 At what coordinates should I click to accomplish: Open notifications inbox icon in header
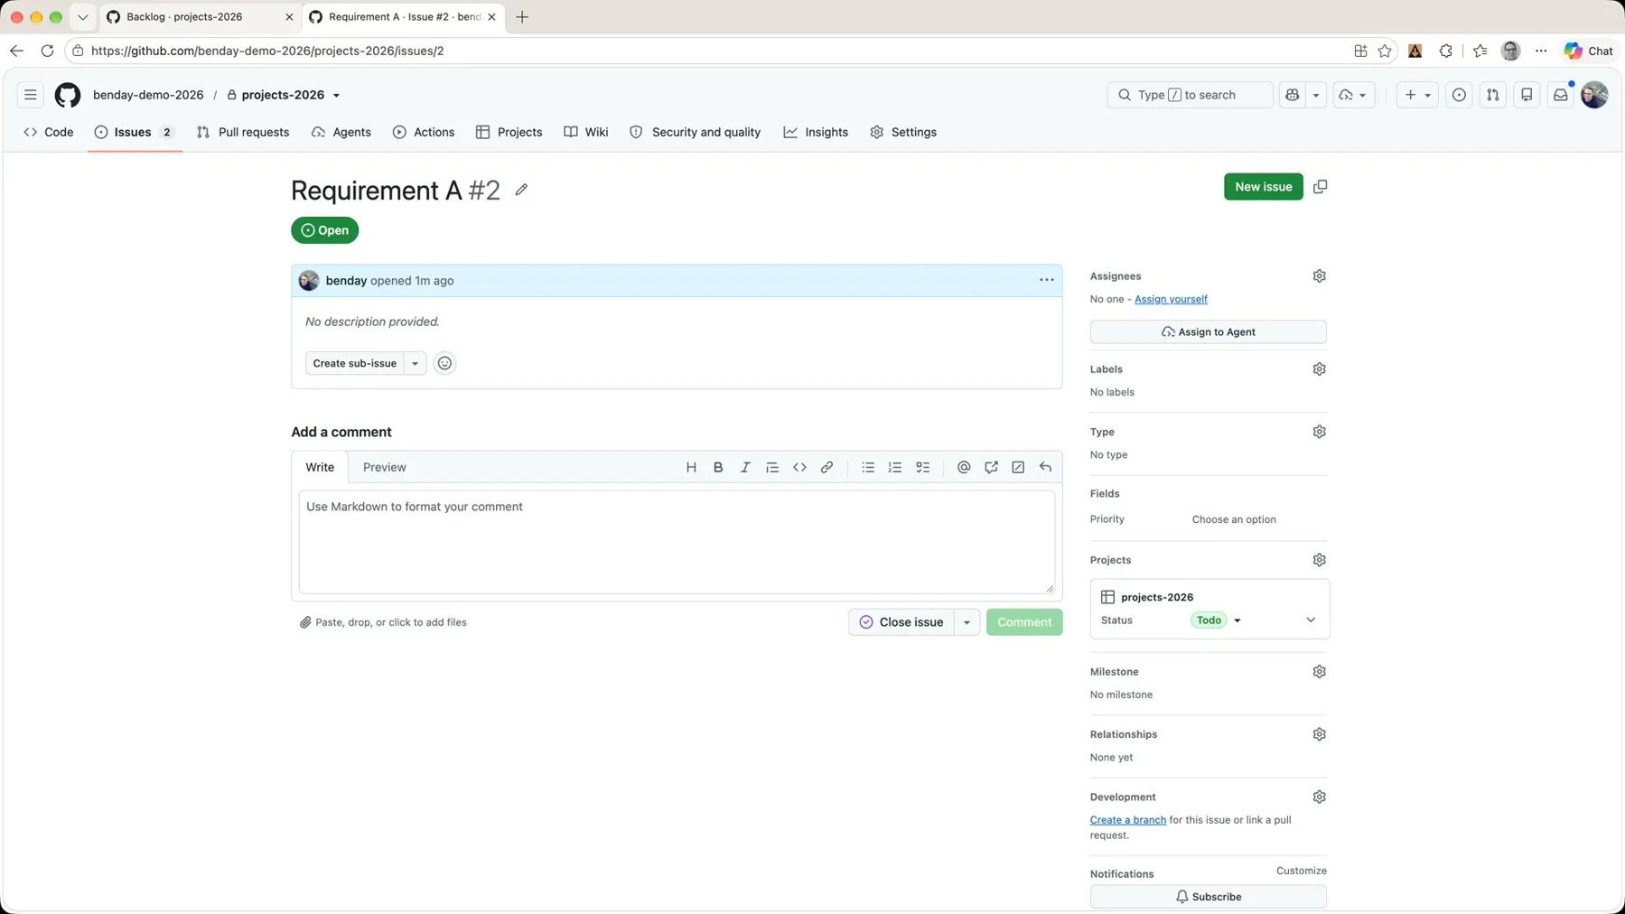[x=1560, y=95]
